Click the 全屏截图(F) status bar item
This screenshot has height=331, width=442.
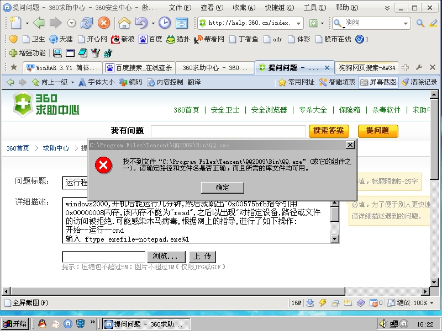27,303
